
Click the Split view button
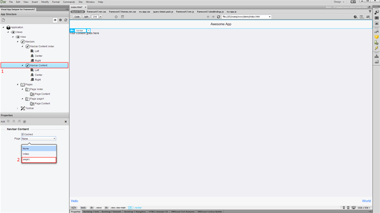point(86,17)
